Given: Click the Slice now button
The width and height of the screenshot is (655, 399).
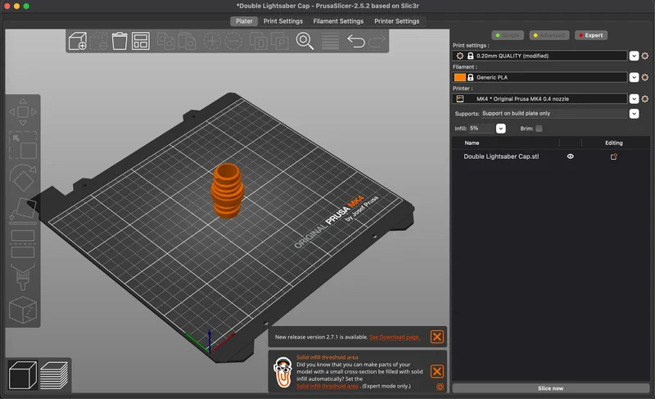Looking at the screenshot, I should [x=550, y=388].
